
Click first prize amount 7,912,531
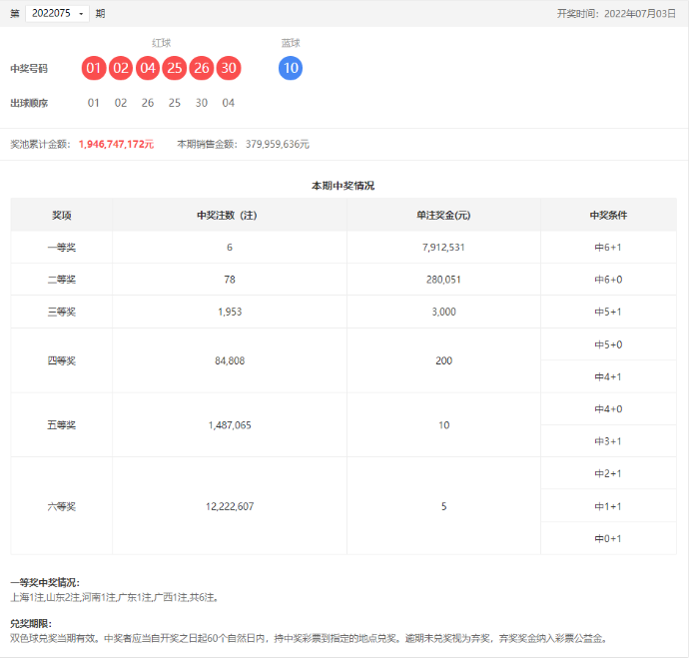pyautogui.click(x=443, y=248)
